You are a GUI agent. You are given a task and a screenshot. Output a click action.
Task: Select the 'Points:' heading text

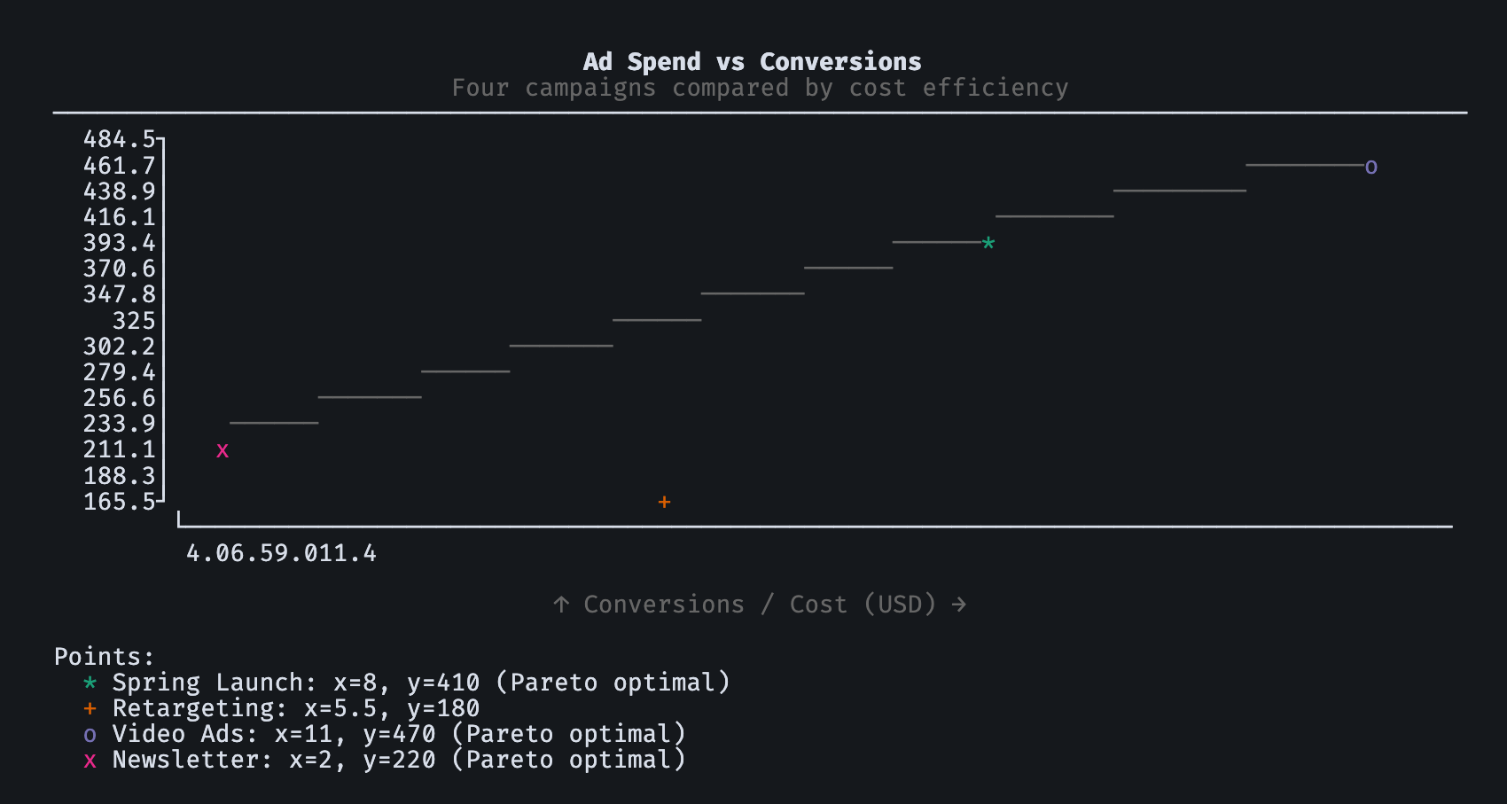click(104, 657)
